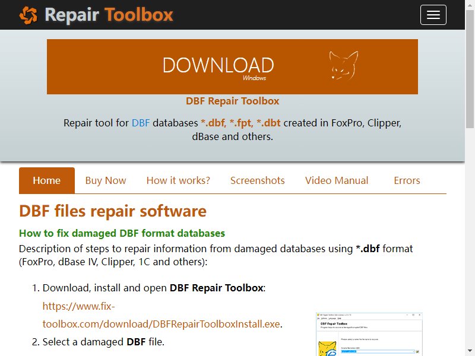The image size is (475, 356).
Task: Open the DBF Repair Toolbox title link
Action: point(232,101)
